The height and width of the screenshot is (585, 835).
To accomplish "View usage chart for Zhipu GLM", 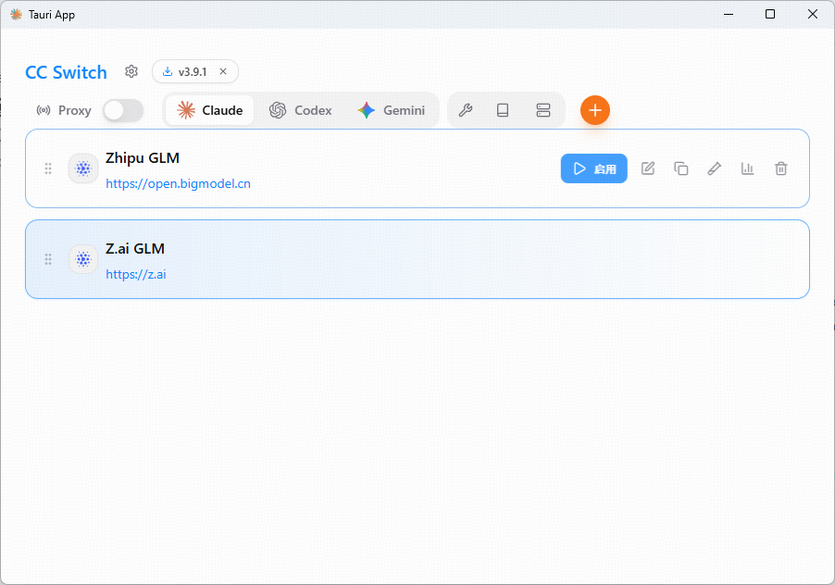I will (x=747, y=168).
